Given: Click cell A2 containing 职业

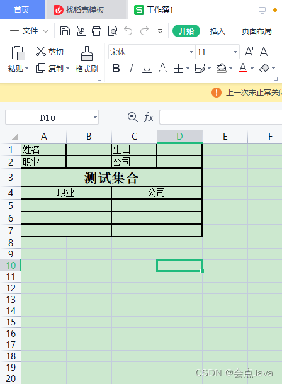Looking at the screenshot, I should [x=44, y=162].
